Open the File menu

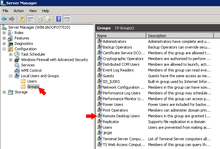[x=5, y=11]
